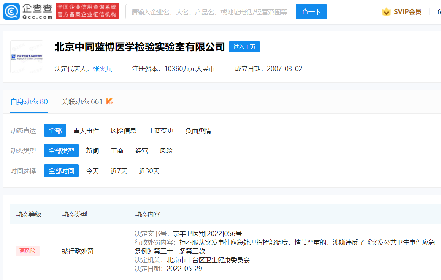Viewport: 441px width, 280px height.
Task: Click the Qcc.com logo icon
Action: coord(11,11)
